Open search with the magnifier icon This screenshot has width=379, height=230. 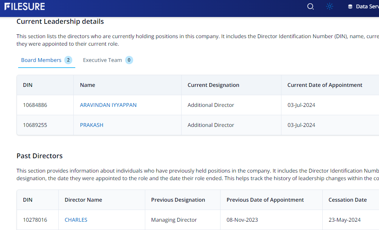pos(310,6)
